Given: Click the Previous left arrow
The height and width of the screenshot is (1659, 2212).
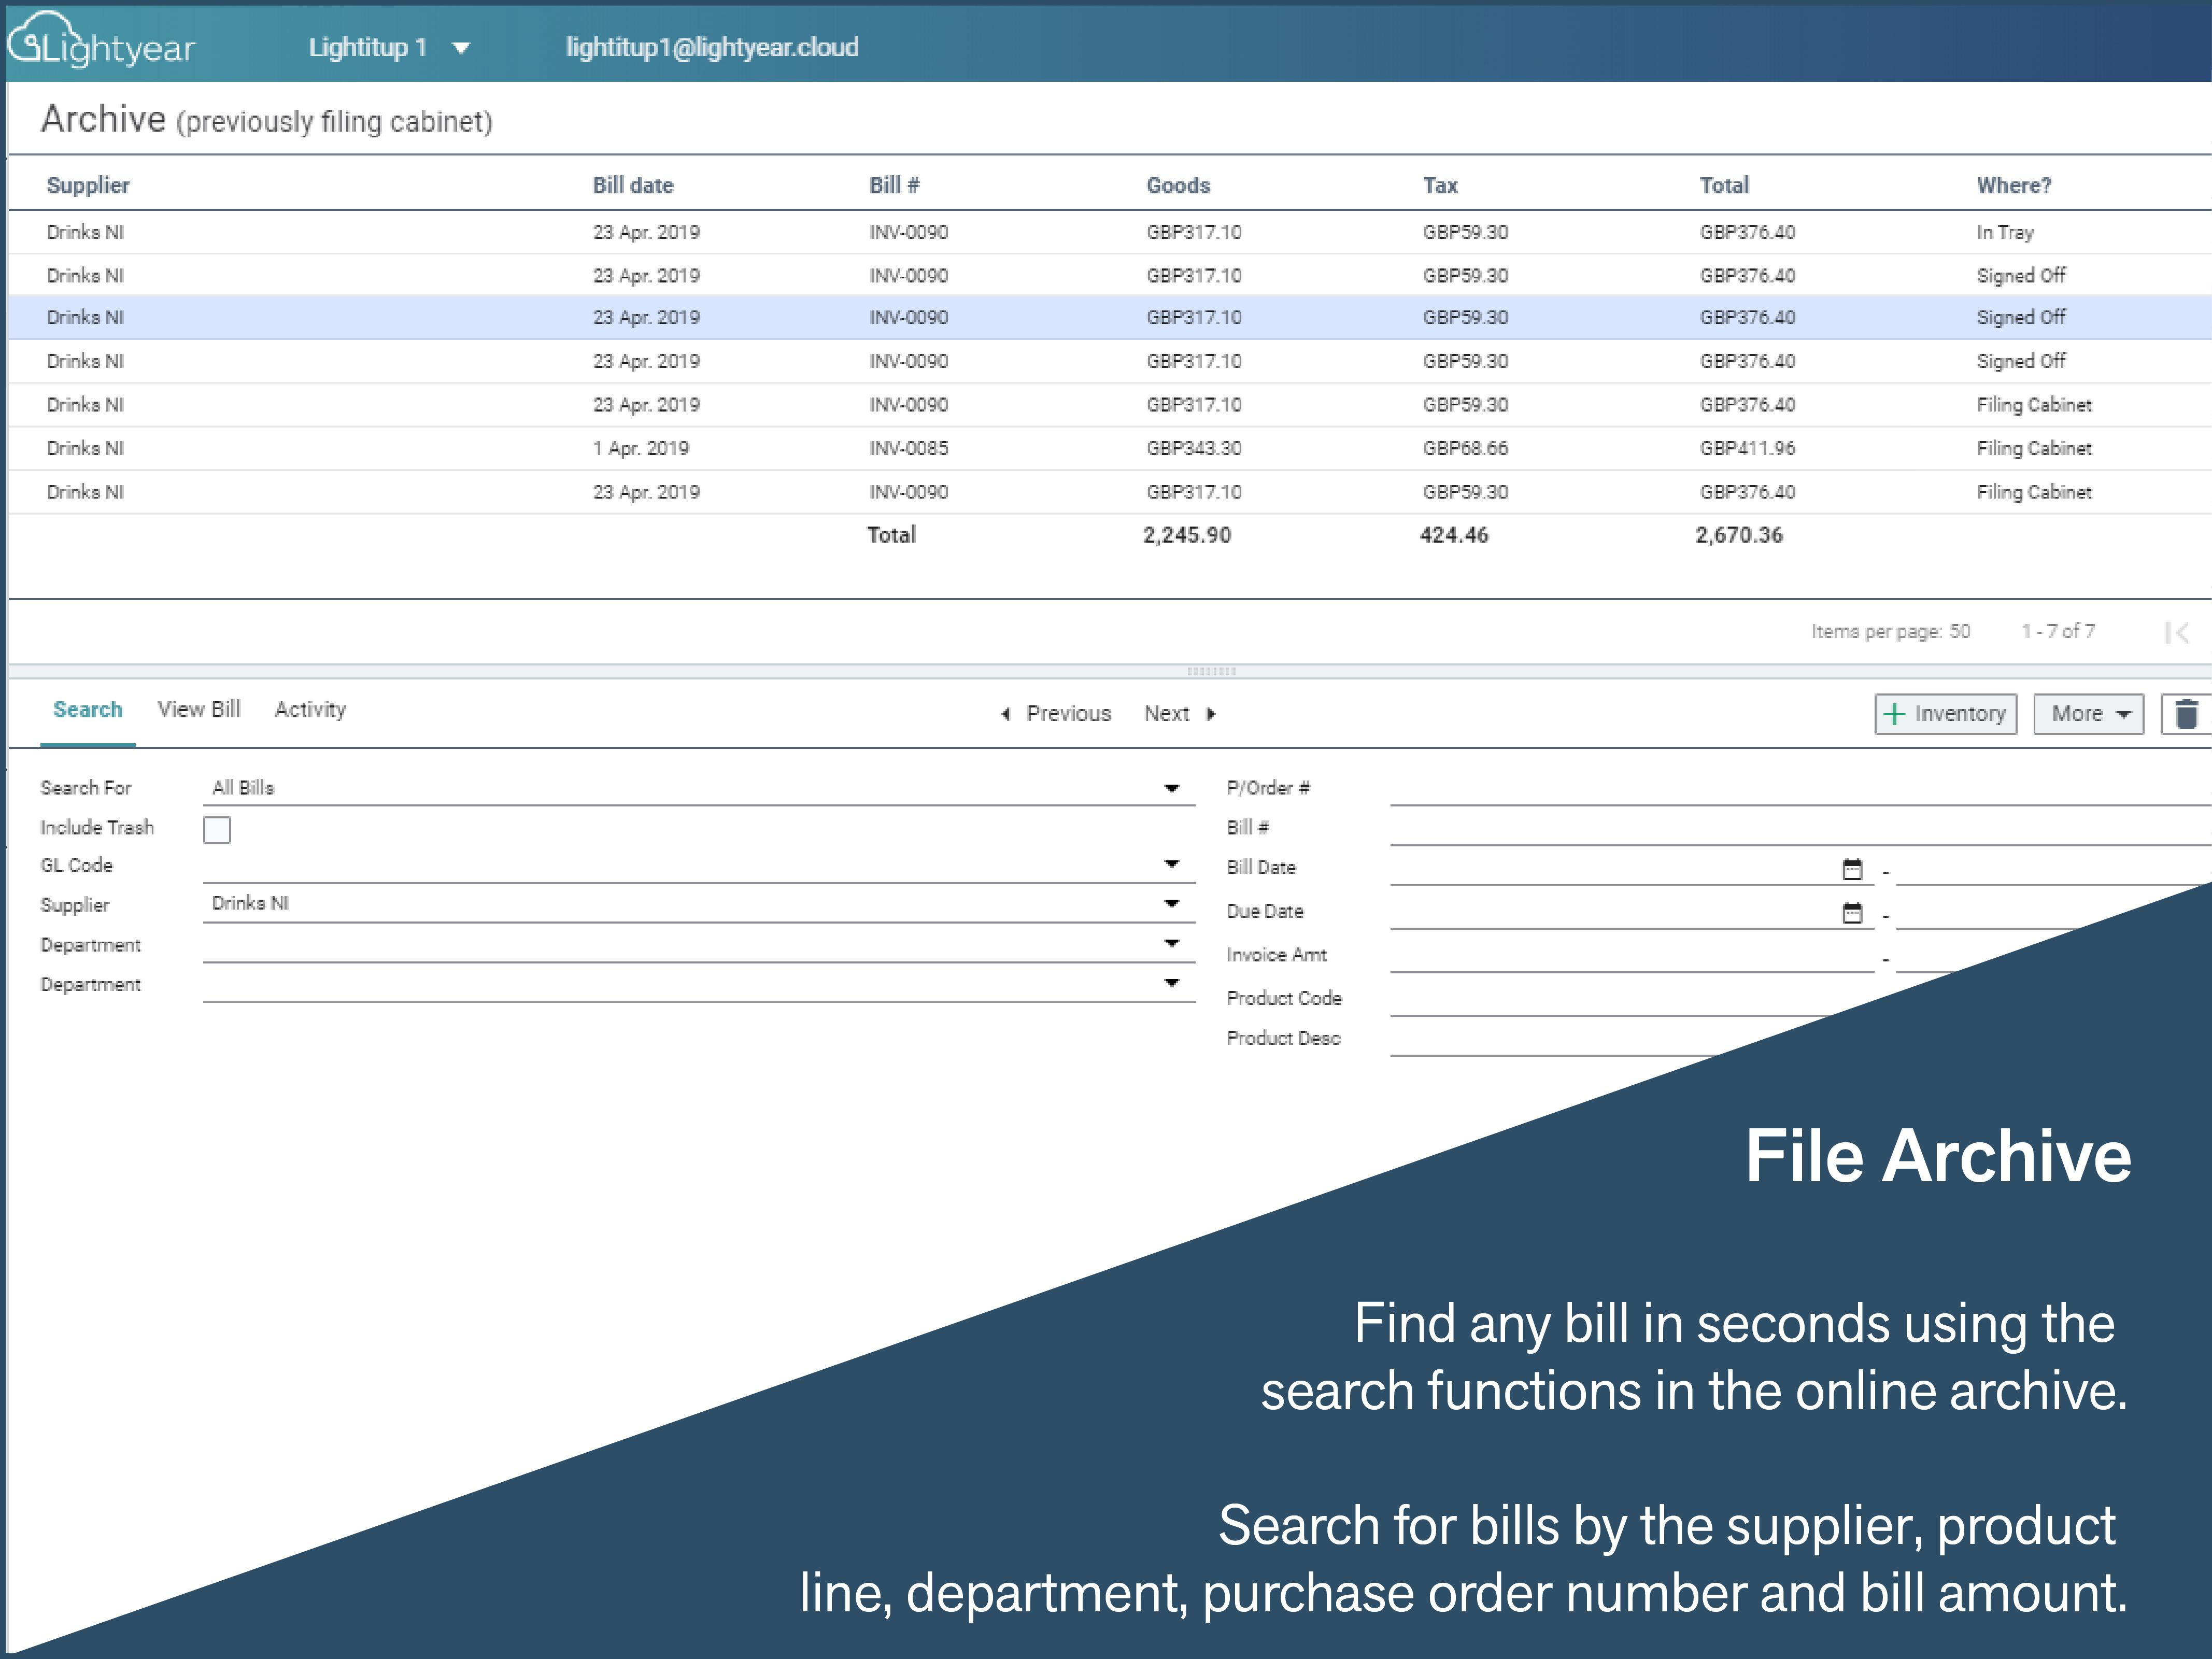Looking at the screenshot, I should pyautogui.click(x=1006, y=714).
